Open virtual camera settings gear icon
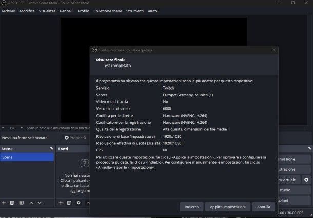The height and width of the screenshot is (218, 313). [x=306, y=180]
